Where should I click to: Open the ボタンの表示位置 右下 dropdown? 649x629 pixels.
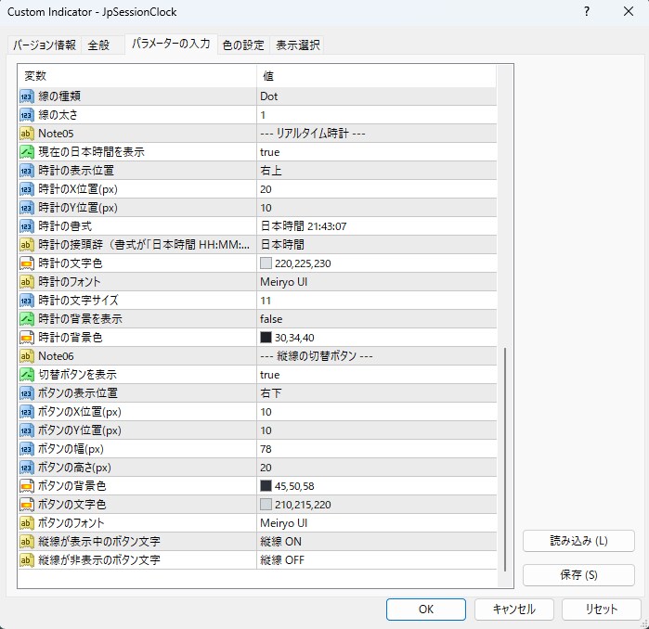point(376,393)
